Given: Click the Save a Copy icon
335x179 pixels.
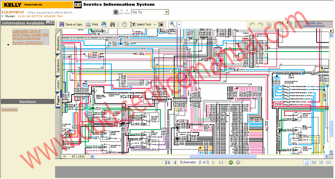Looking at the screenshot, I should tap(71, 24).
